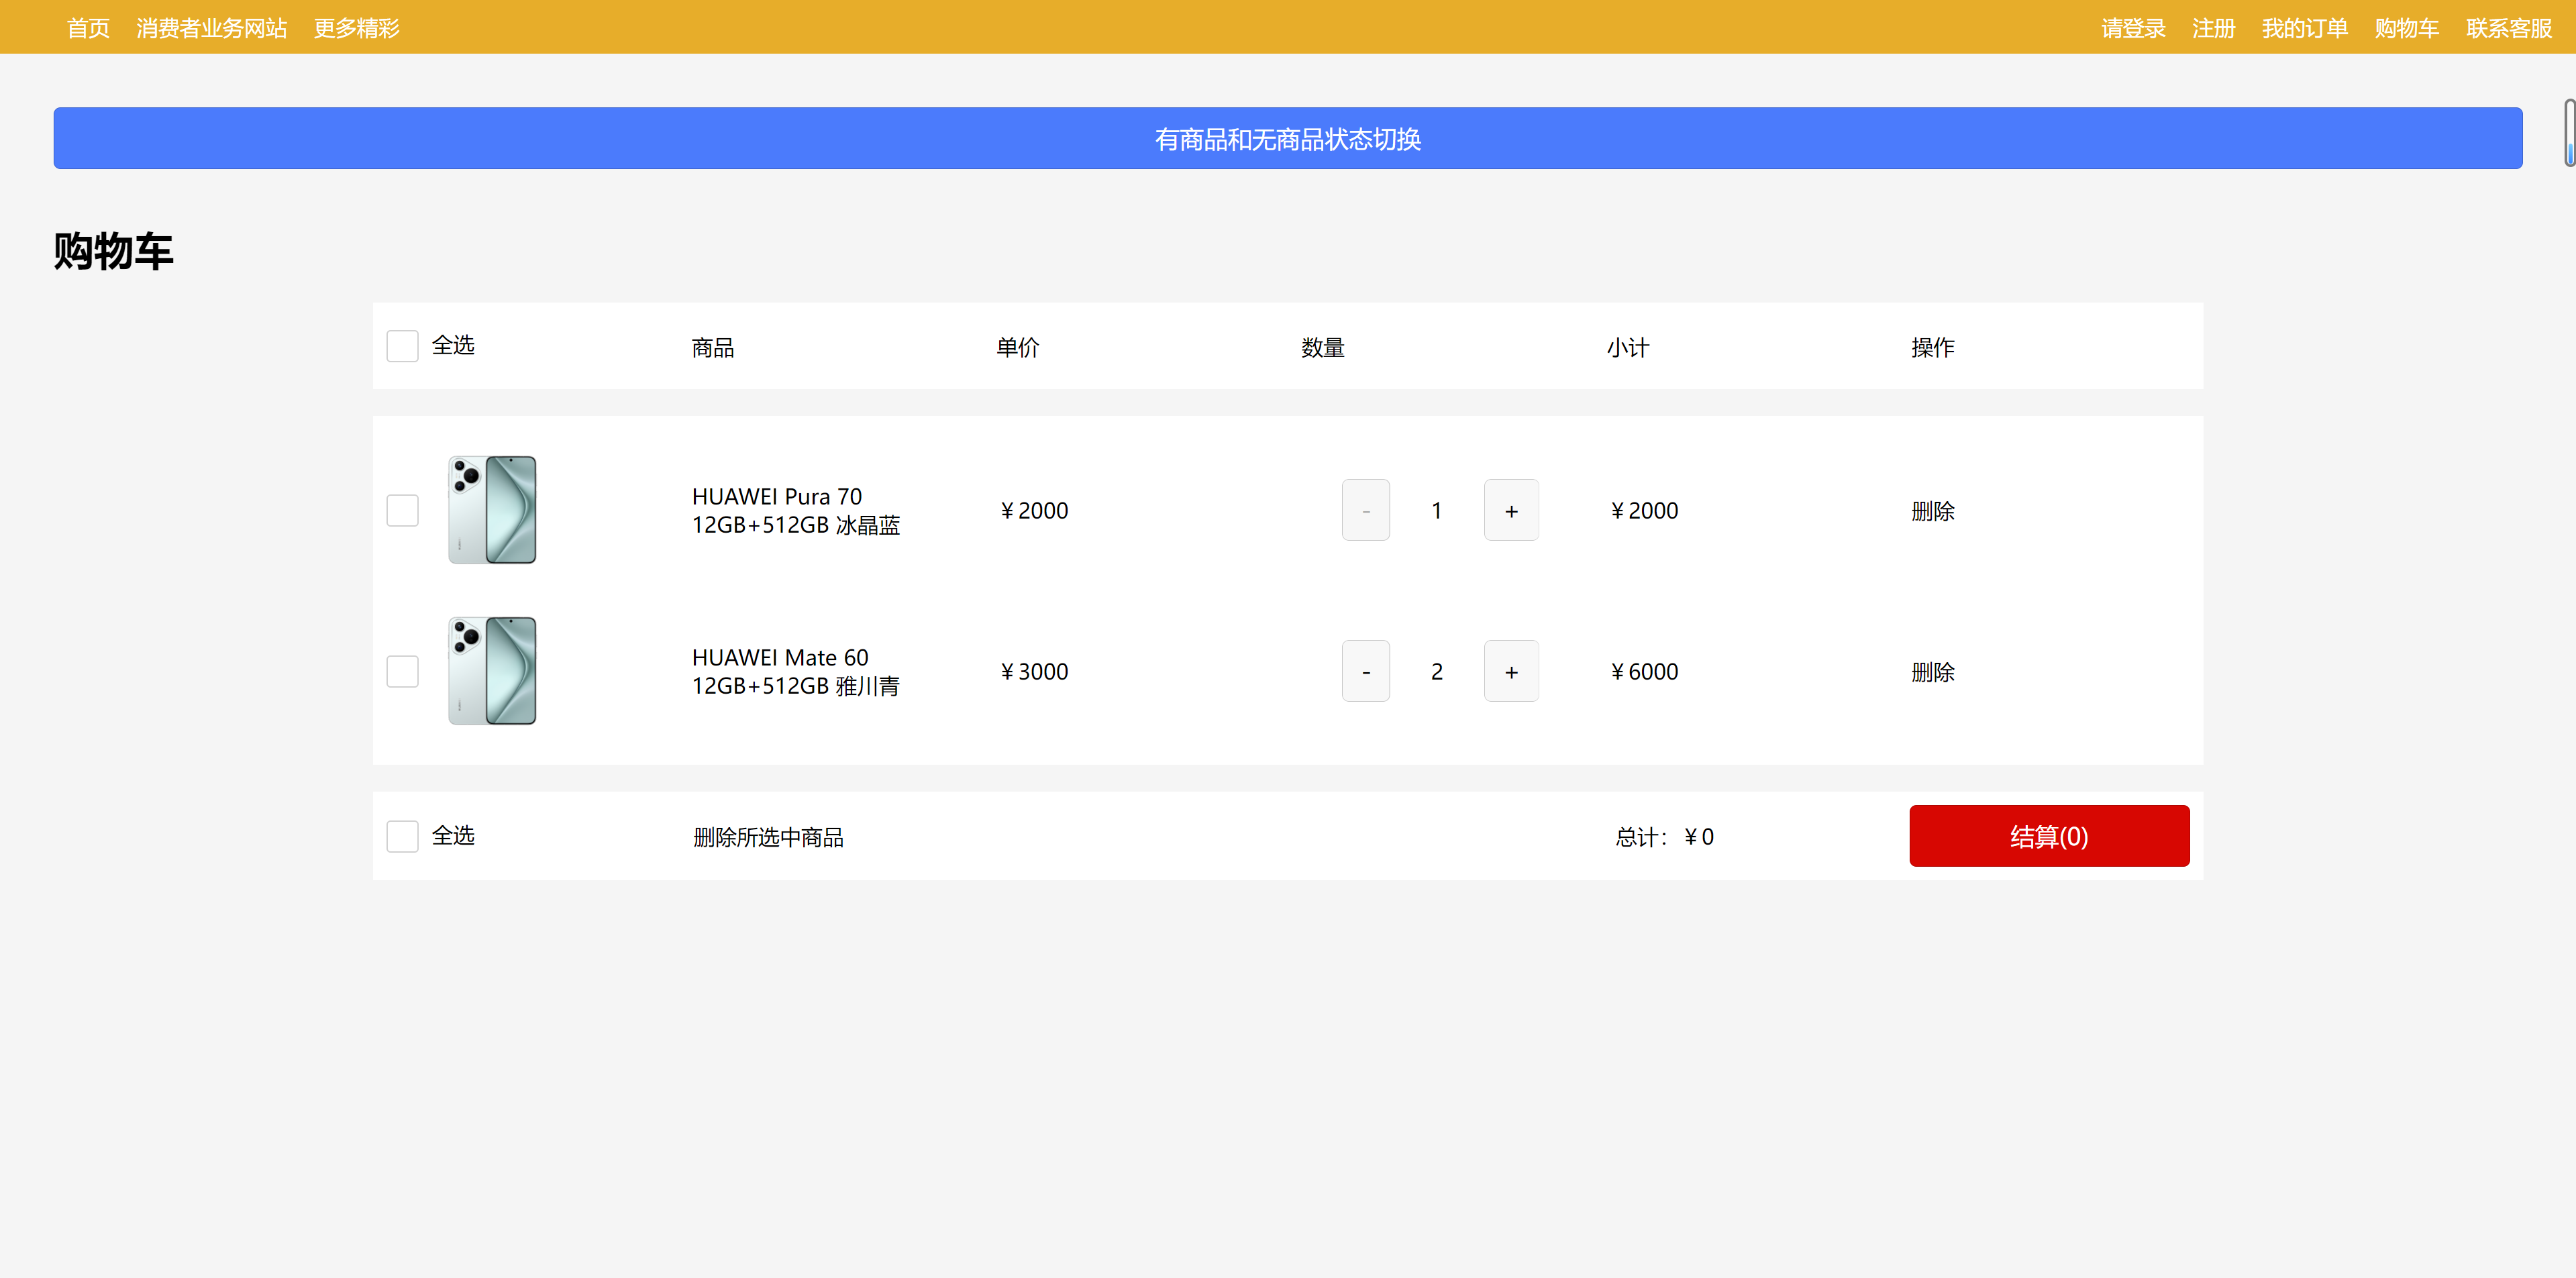
Task: Click HUAWEI Mate 60 product thumbnail
Action: click(x=492, y=671)
